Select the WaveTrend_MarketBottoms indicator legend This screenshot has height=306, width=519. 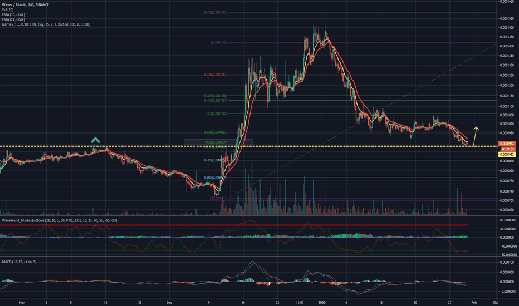tap(59, 220)
